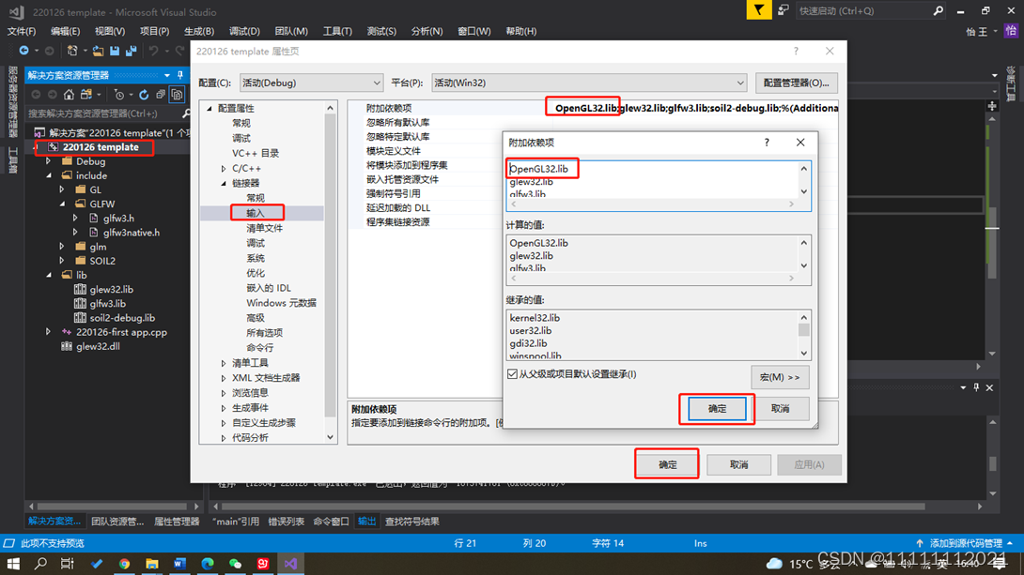Click the Save floppy disk icon
Image resolution: width=1024 pixels, height=575 pixels.
[115, 51]
